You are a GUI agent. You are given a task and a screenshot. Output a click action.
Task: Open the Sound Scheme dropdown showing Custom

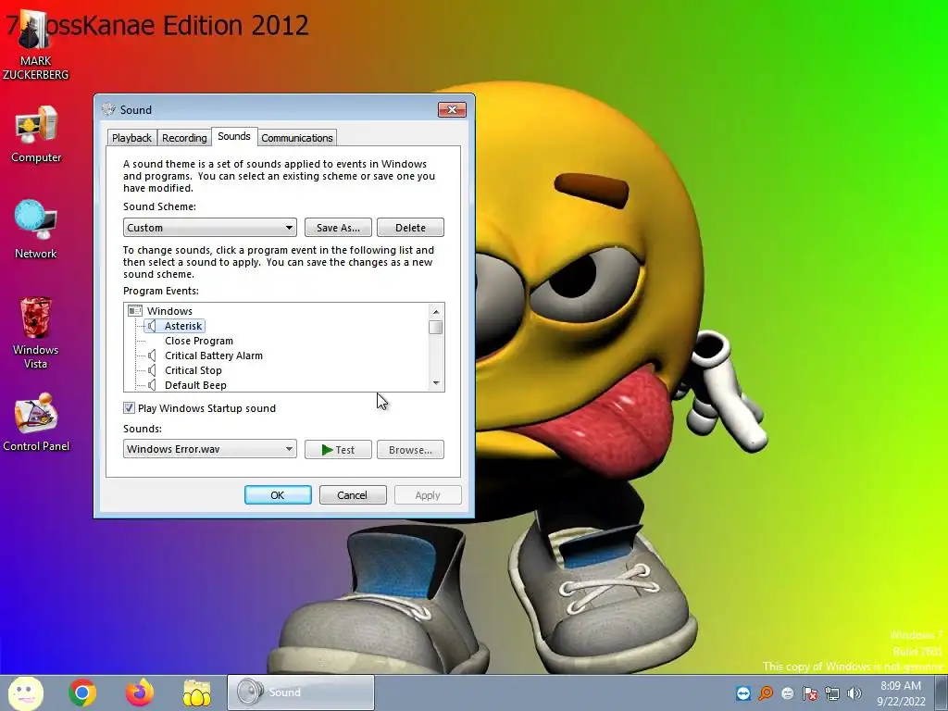210,228
